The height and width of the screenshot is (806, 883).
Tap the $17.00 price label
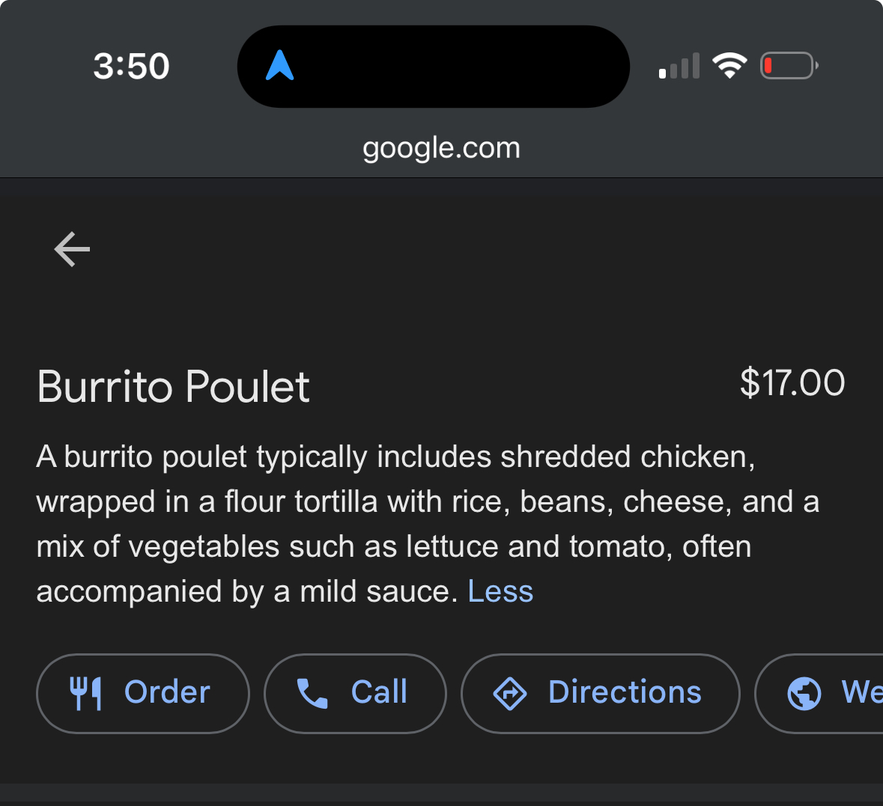pyautogui.click(x=793, y=382)
